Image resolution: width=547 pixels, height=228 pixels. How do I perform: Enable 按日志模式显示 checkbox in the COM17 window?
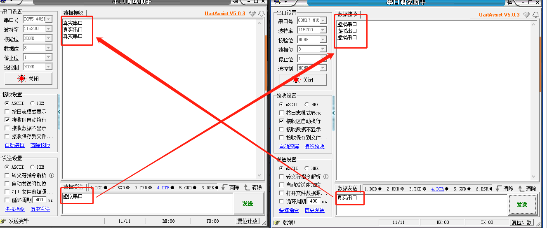(x=282, y=113)
